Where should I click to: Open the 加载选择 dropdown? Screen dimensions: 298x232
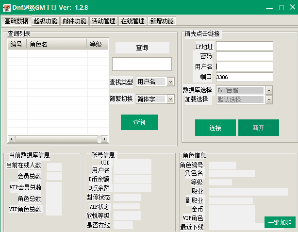tap(269, 99)
